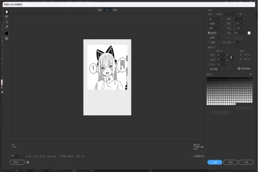Click the lossy value field
Screen dimensions: 258x172
pos(238,19)
